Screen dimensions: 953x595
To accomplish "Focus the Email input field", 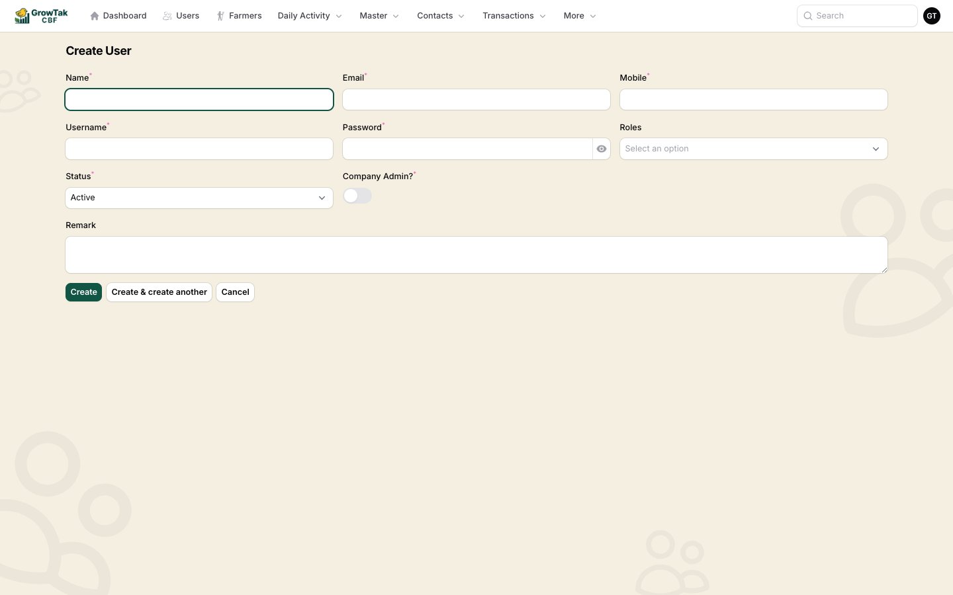I will tap(476, 100).
